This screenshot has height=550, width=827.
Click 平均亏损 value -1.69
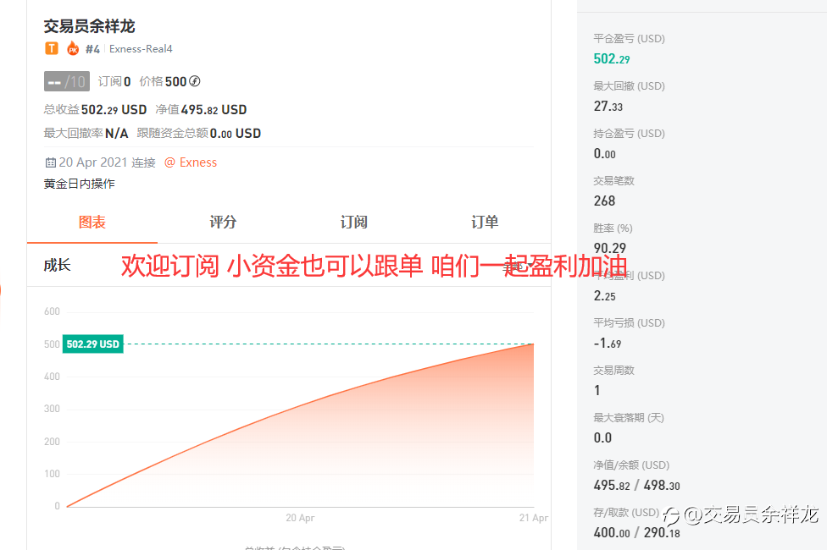tap(607, 344)
